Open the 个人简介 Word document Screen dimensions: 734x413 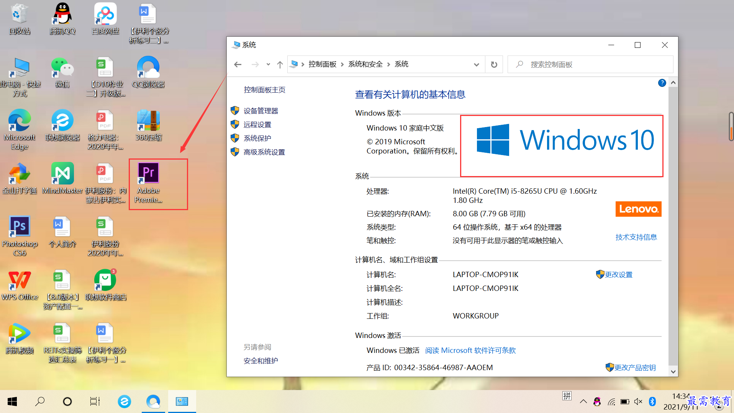tap(62, 232)
